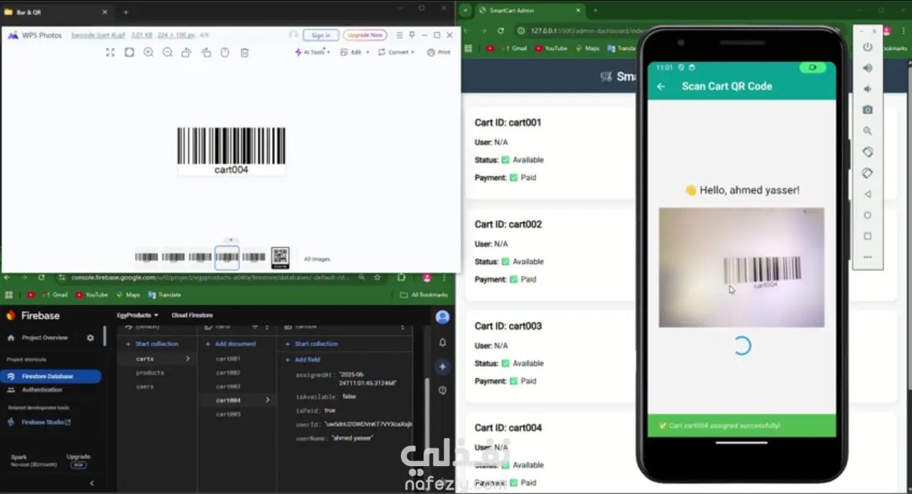Image resolution: width=912 pixels, height=494 pixels.
Task: Open Authentication in Firebase sidebar
Action: tap(42, 390)
